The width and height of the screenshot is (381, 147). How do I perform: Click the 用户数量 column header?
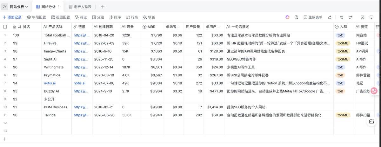tap(194, 27)
